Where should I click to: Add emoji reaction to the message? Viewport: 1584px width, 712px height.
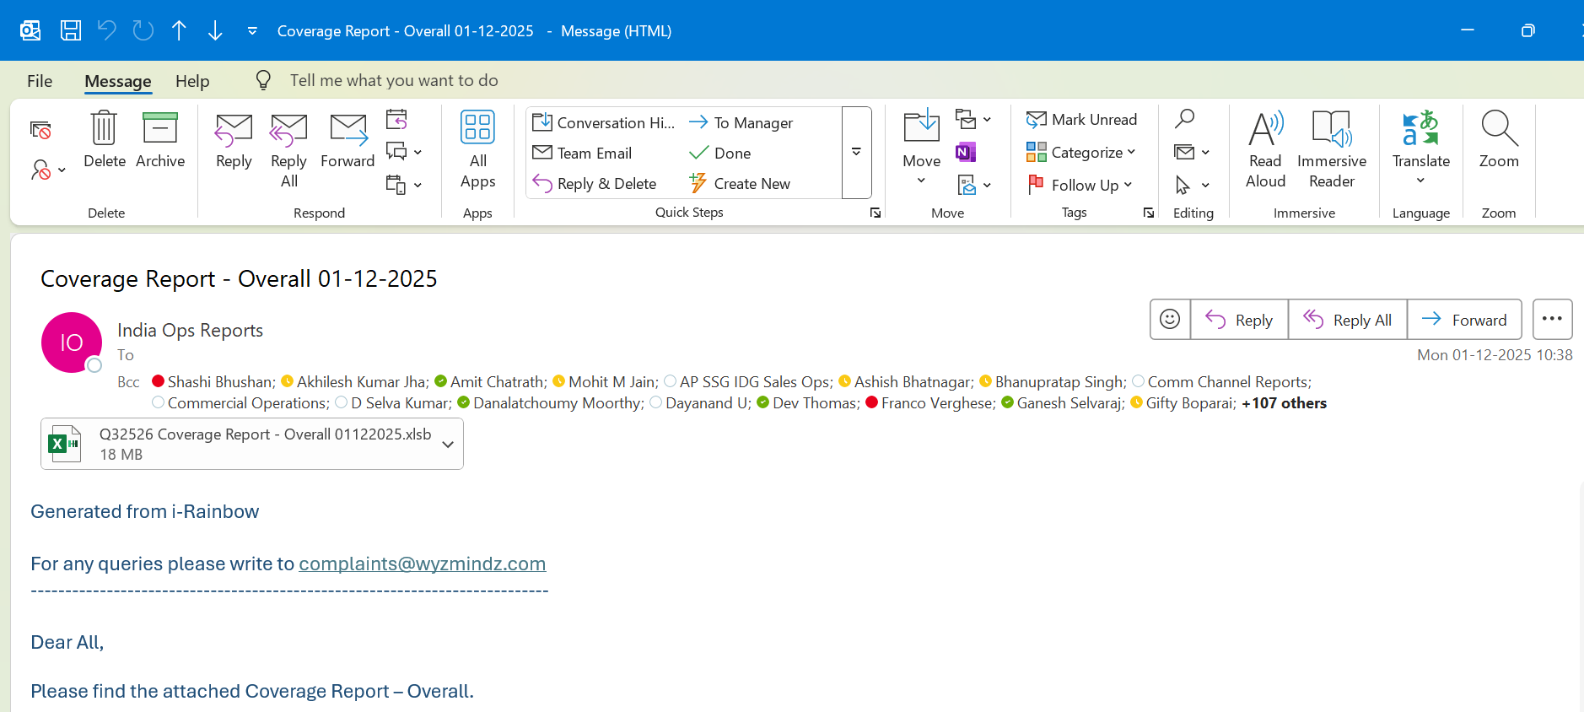[x=1170, y=319]
